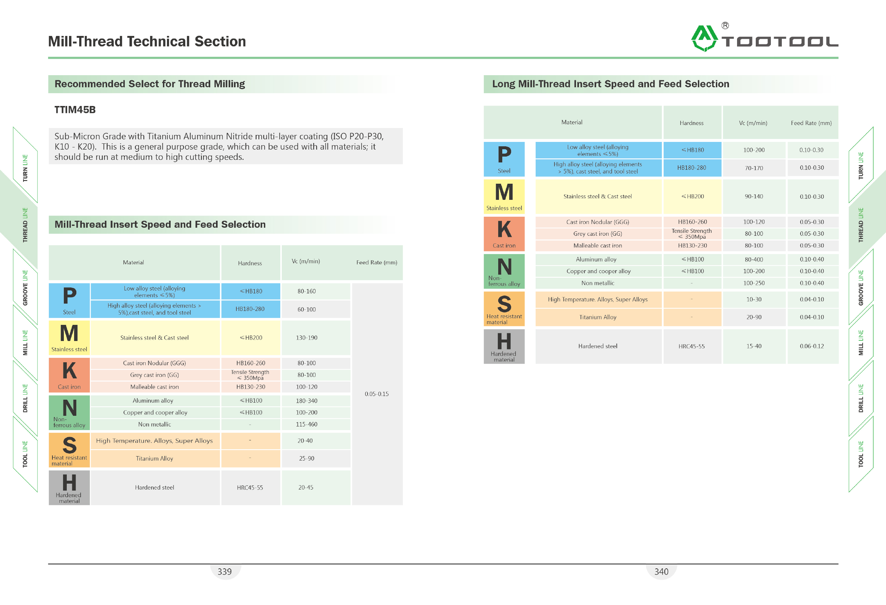The width and height of the screenshot is (886, 605).
Task: Open the right-side MILL LINE tab
Action: (x=861, y=342)
